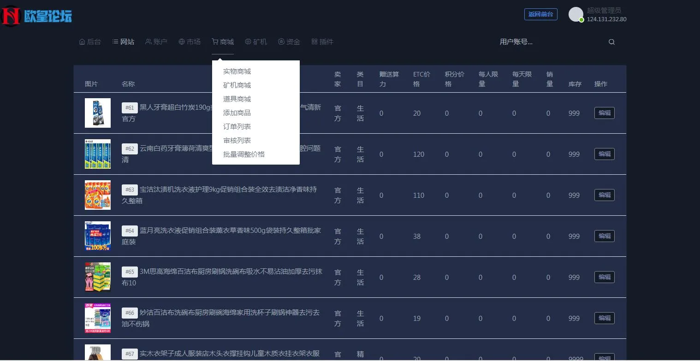Click the IP address 124.131.232.80

(x=606, y=19)
